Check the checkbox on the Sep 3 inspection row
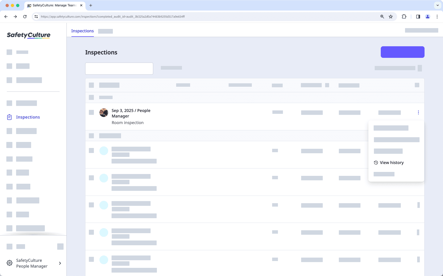 click(x=91, y=112)
